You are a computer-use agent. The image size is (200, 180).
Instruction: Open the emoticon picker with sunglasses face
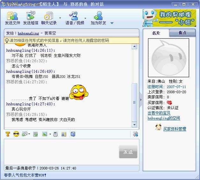[16, 134]
